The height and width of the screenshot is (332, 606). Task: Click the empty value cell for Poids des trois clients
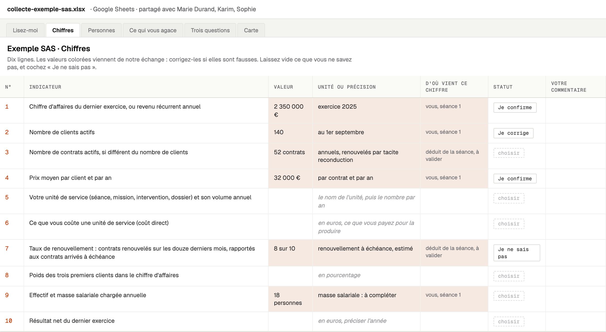(x=290, y=276)
